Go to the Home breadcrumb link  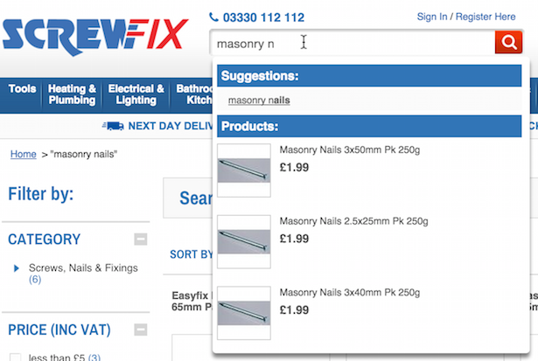click(24, 155)
